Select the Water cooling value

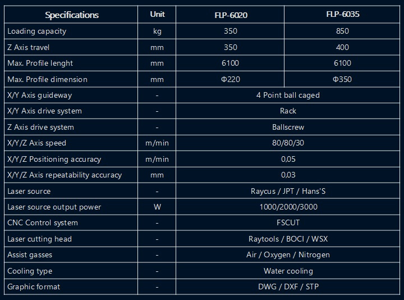pos(288,271)
